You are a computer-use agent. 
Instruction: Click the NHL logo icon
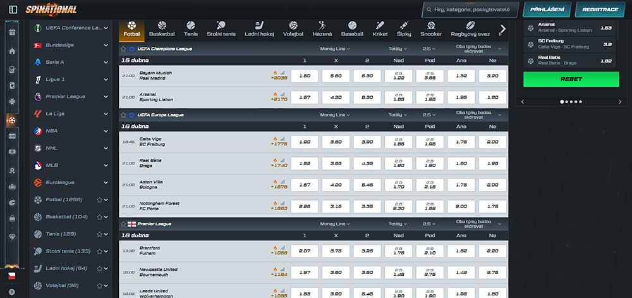click(38, 148)
